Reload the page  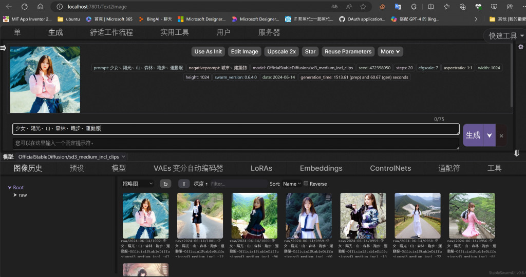(25, 7)
